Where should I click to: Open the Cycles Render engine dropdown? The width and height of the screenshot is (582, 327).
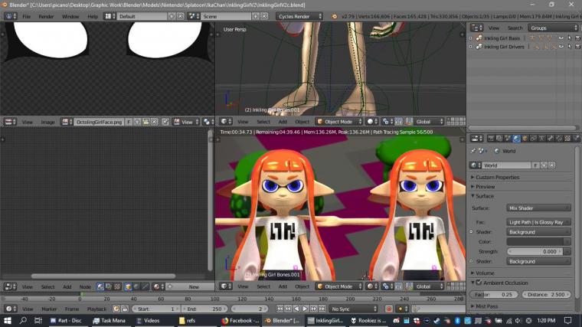(x=299, y=16)
